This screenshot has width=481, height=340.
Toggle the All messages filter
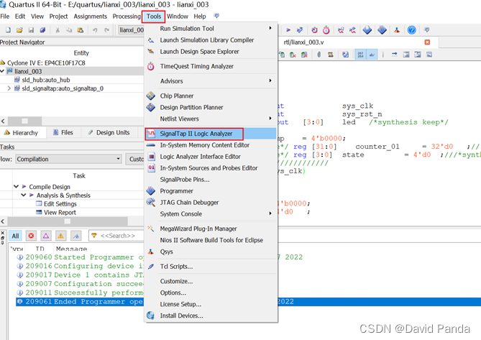coord(15,236)
